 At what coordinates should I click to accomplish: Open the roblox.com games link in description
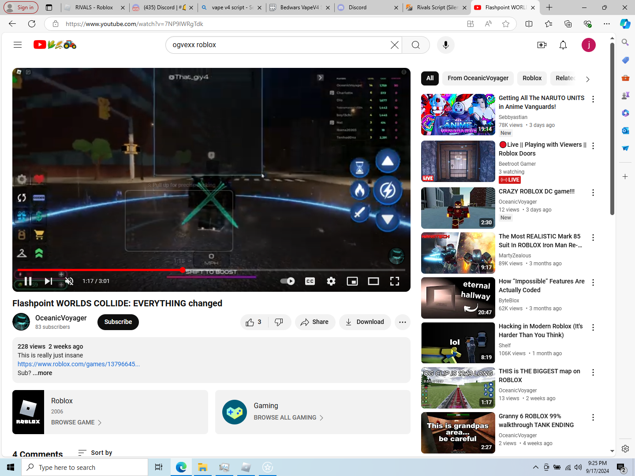click(x=78, y=364)
